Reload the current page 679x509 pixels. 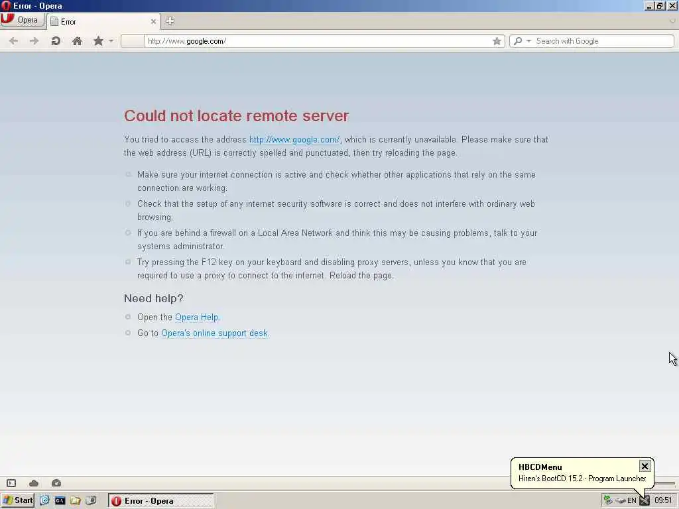point(56,41)
